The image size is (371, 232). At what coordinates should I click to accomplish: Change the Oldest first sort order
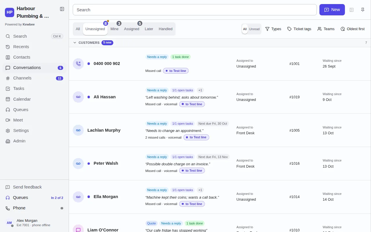352,29
